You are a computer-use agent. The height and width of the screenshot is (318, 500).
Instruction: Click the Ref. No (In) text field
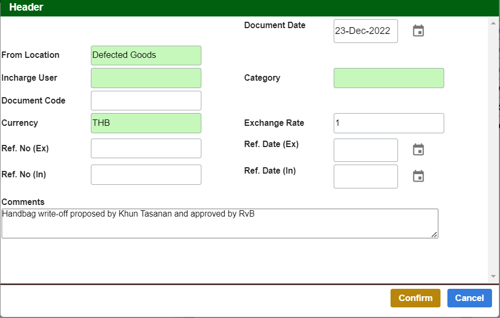tap(146, 175)
